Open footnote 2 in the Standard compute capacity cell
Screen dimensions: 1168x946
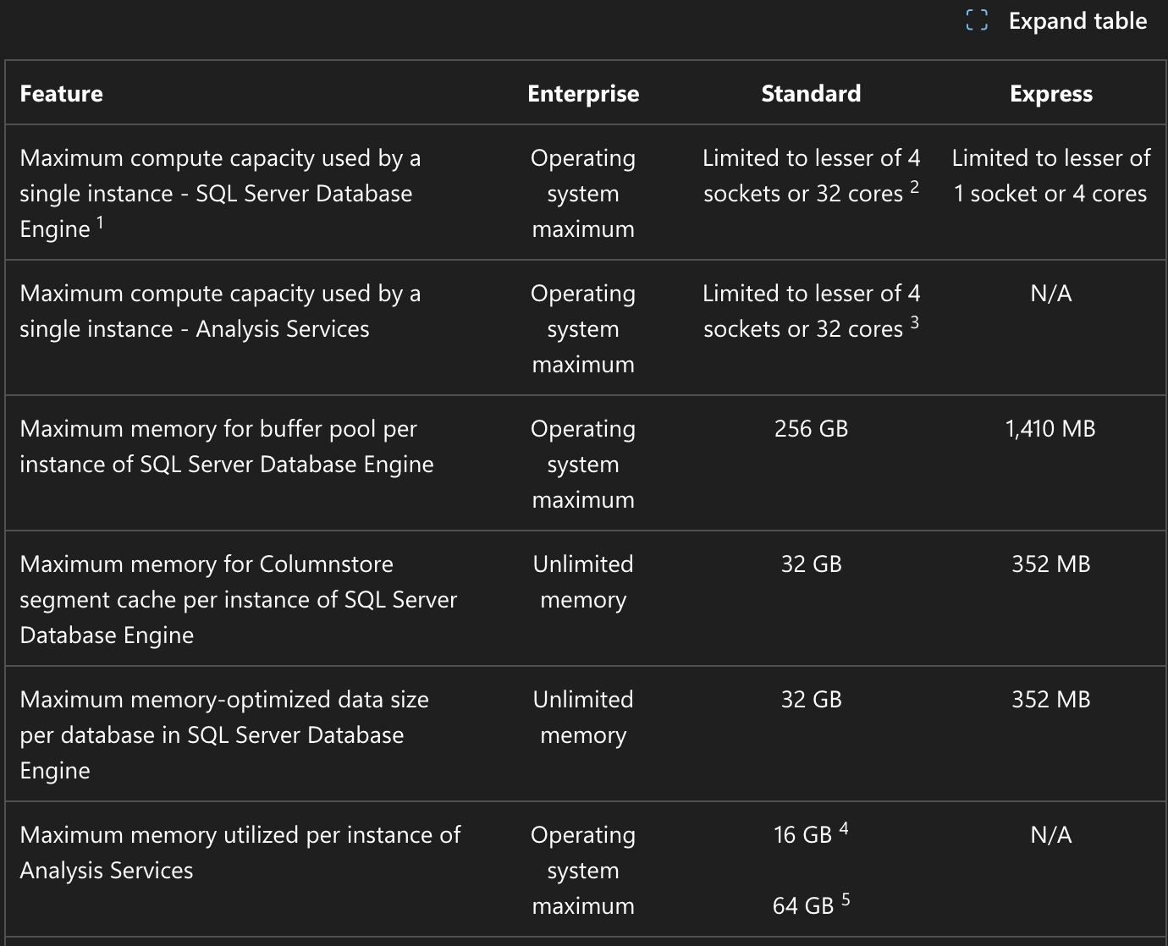pos(914,185)
